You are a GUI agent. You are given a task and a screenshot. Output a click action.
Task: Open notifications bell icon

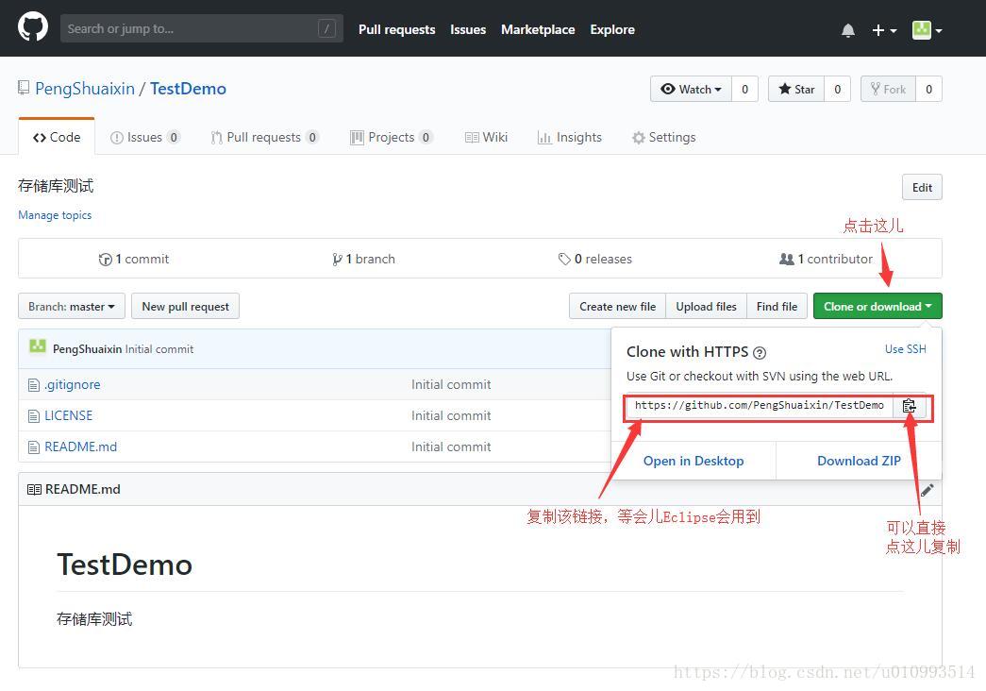(x=847, y=30)
